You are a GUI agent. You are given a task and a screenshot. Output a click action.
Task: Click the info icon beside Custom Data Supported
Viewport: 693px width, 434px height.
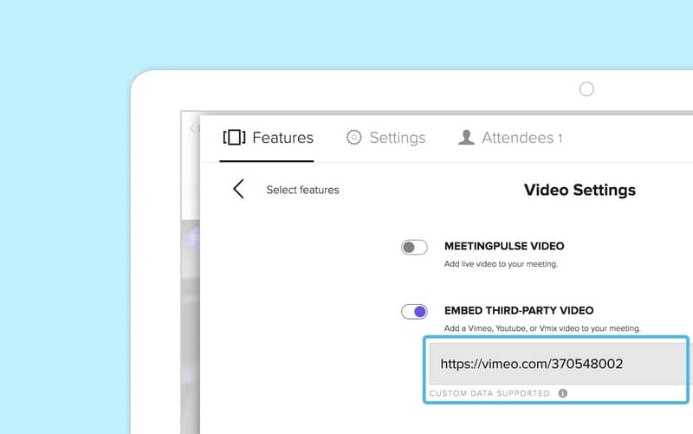(562, 392)
